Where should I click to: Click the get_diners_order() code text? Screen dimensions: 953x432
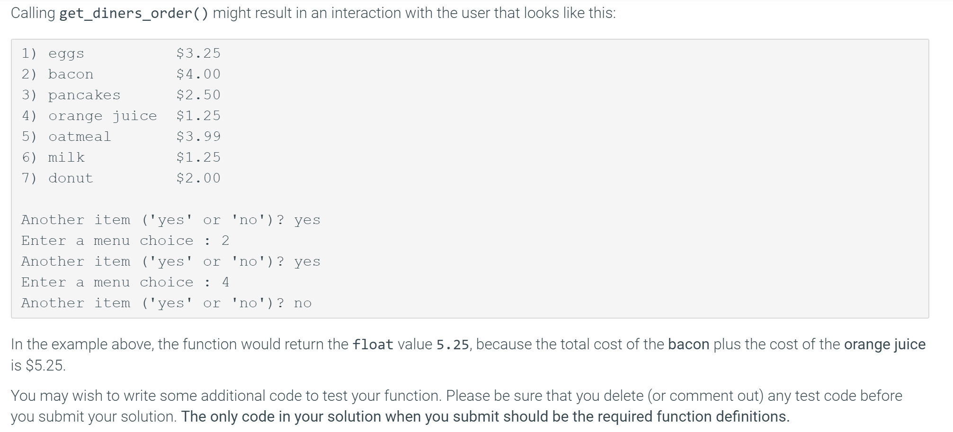point(134,14)
